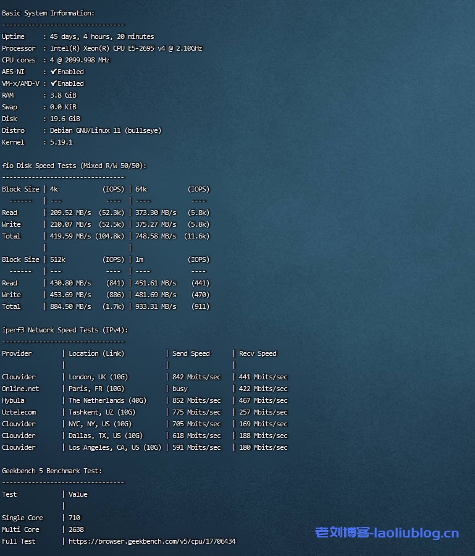Select Tashkent send speed '775 Mbits/sec'
The width and height of the screenshot is (475, 556).
(x=196, y=412)
